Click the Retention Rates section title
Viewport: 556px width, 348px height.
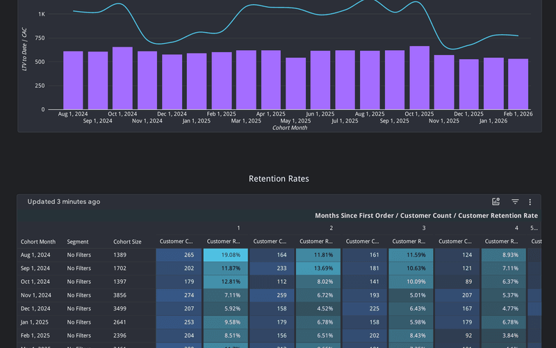coord(279,179)
